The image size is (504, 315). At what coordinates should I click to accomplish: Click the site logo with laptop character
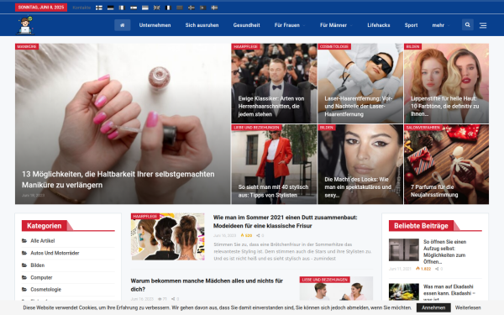pos(25,25)
